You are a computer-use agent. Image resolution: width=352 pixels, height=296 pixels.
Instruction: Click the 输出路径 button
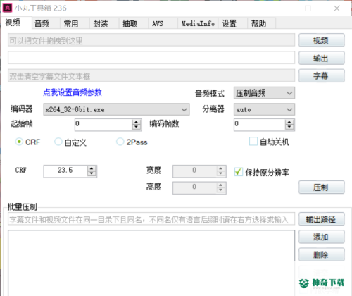click(x=322, y=219)
